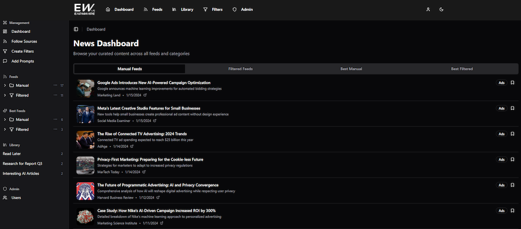Image resolution: width=521 pixels, height=229 pixels.
Task: Bookmark the Meta Creative Studio article
Action: pos(512,108)
